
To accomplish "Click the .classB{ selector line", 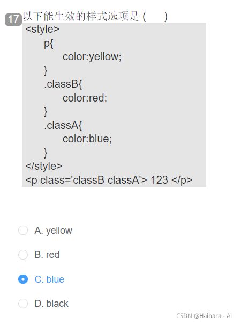I will pos(63,84).
